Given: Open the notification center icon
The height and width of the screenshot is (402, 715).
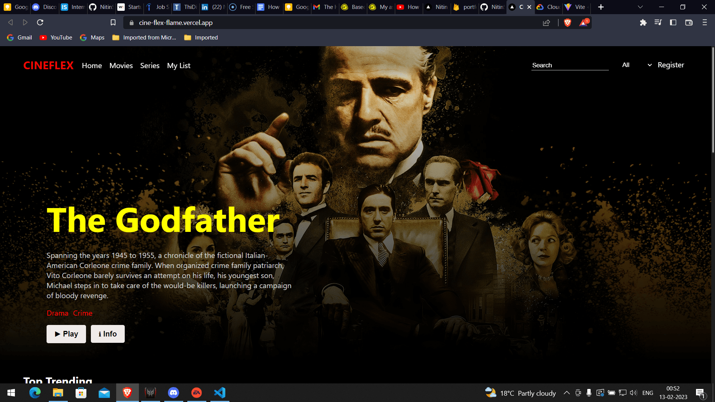Looking at the screenshot, I should pyautogui.click(x=700, y=393).
